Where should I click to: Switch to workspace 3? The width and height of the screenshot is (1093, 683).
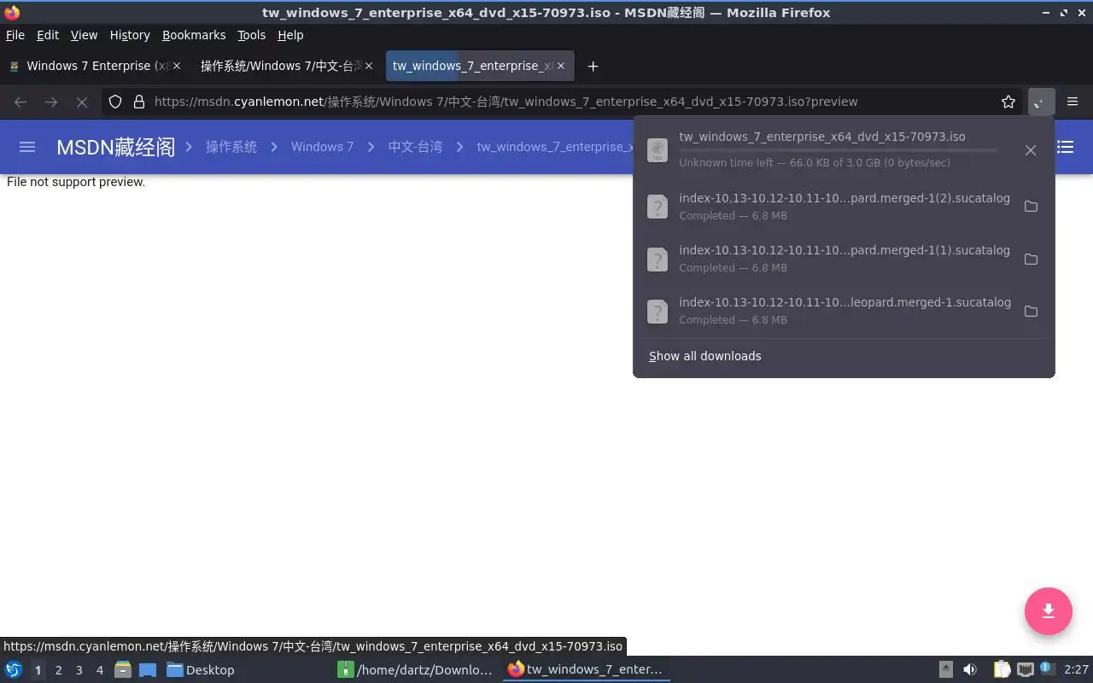pyautogui.click(x=79, y=670)
